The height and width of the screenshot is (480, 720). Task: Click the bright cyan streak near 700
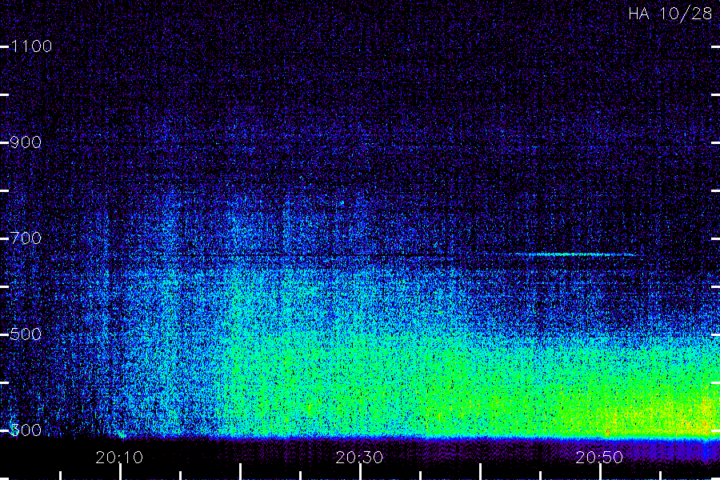click(x=576, y=254)
